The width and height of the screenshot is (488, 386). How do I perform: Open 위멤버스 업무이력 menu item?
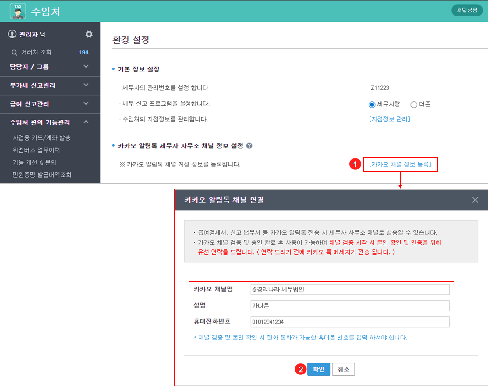point(36,150)
